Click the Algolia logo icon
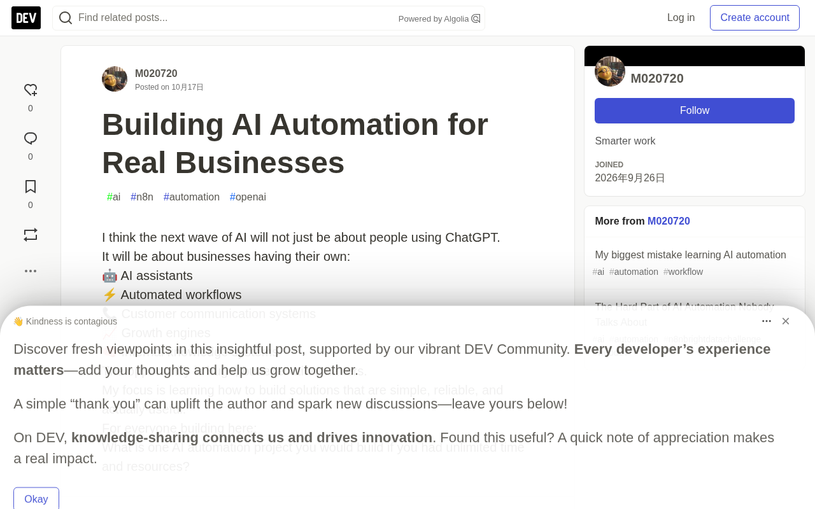The width and height of the screenshot is (815, 509). coord(476,18)
